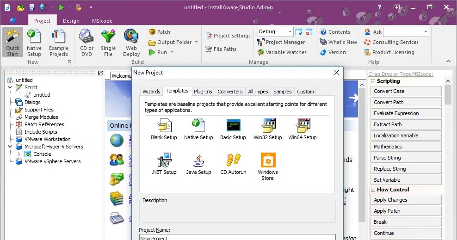Open File Paths
This screenshot has height=240, width=457.
[221, 49]
